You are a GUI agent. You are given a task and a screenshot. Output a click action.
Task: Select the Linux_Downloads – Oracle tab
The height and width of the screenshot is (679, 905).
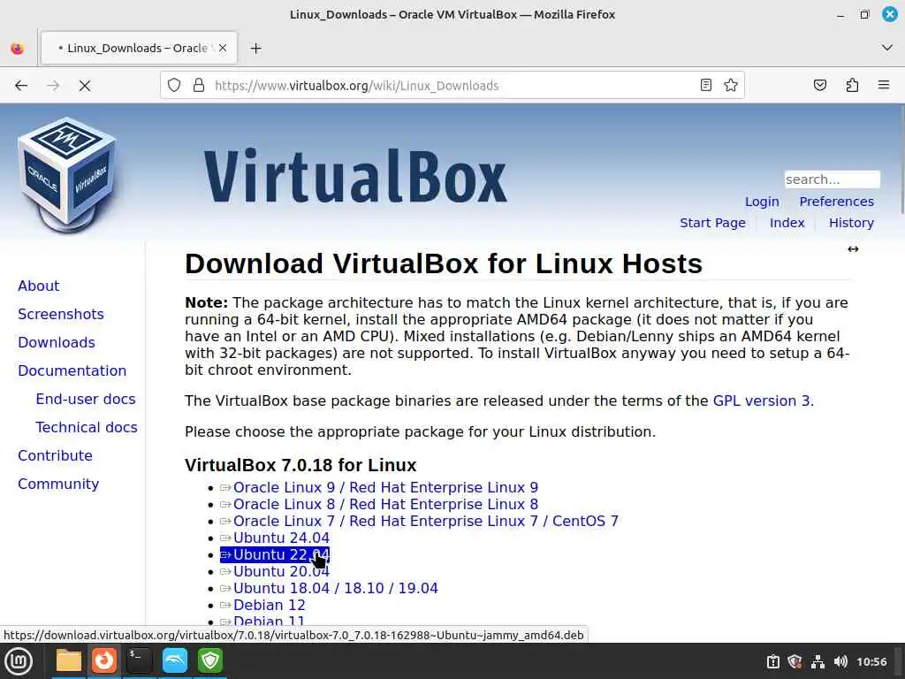point(137,48)
